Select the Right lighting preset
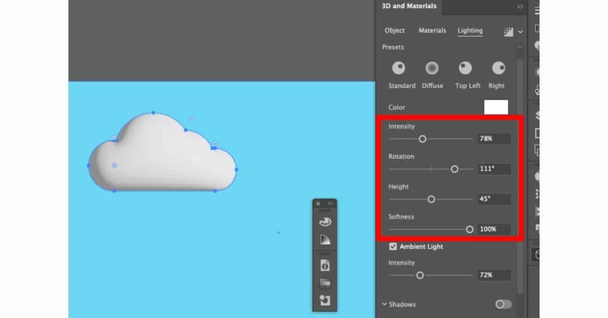The height and width of the screenshot is (318, 608). 497,67
